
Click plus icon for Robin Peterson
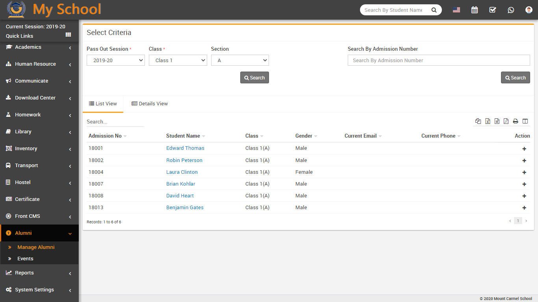click(x=524, y=160)
